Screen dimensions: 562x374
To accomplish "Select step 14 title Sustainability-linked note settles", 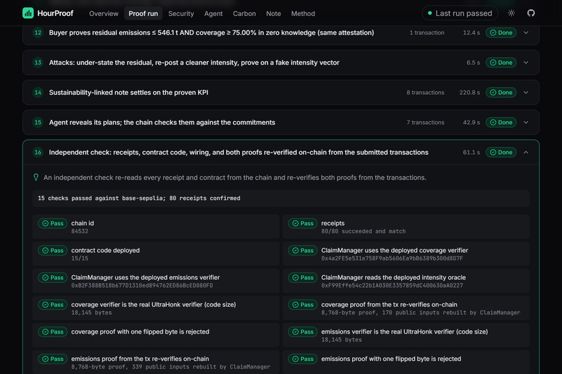I will coord(129,93).
